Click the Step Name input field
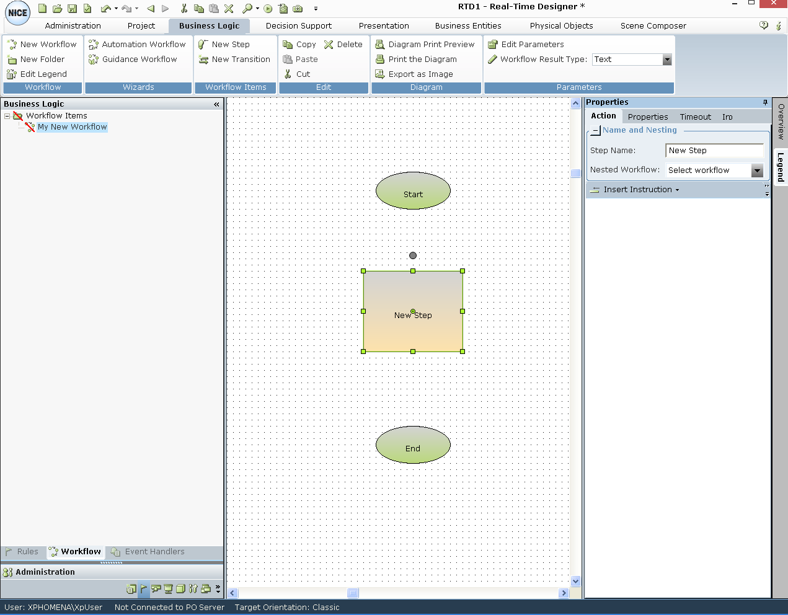Screen dimensions: 788x615 [x=714, y=151]
